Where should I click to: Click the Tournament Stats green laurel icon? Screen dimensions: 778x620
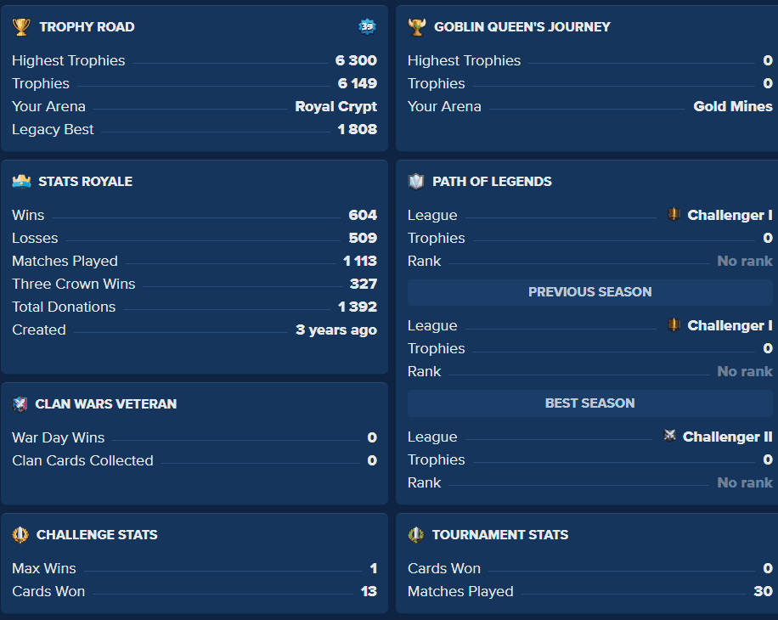(x=416, y=535)
